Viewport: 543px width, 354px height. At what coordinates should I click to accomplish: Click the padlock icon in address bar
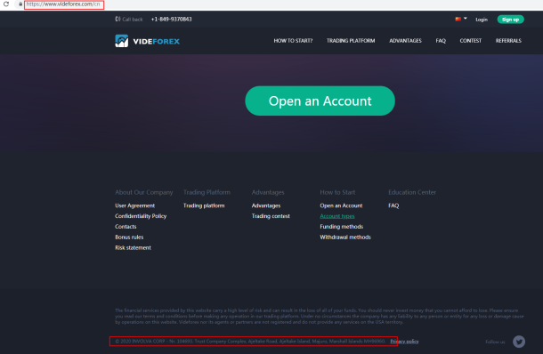[20, 4]
